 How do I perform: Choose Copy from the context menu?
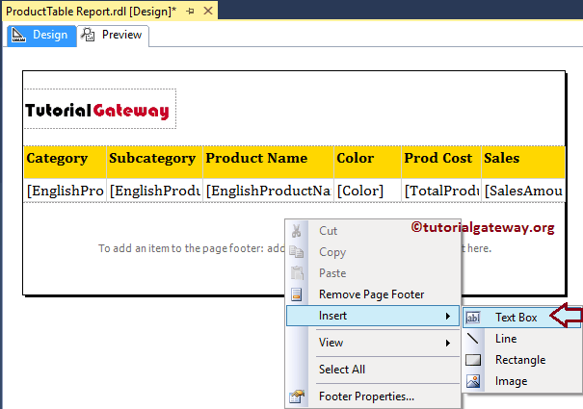[x=373, y=252]
